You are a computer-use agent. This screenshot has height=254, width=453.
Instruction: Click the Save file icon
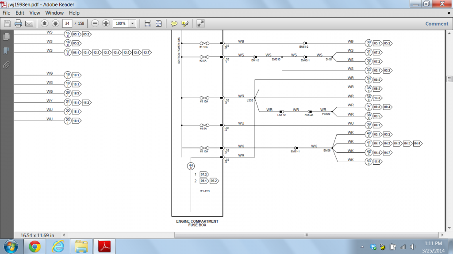point(7,23)
